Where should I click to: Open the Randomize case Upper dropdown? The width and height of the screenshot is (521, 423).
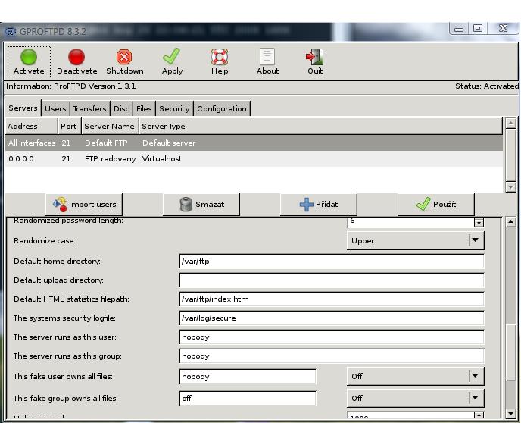point(415,240)
